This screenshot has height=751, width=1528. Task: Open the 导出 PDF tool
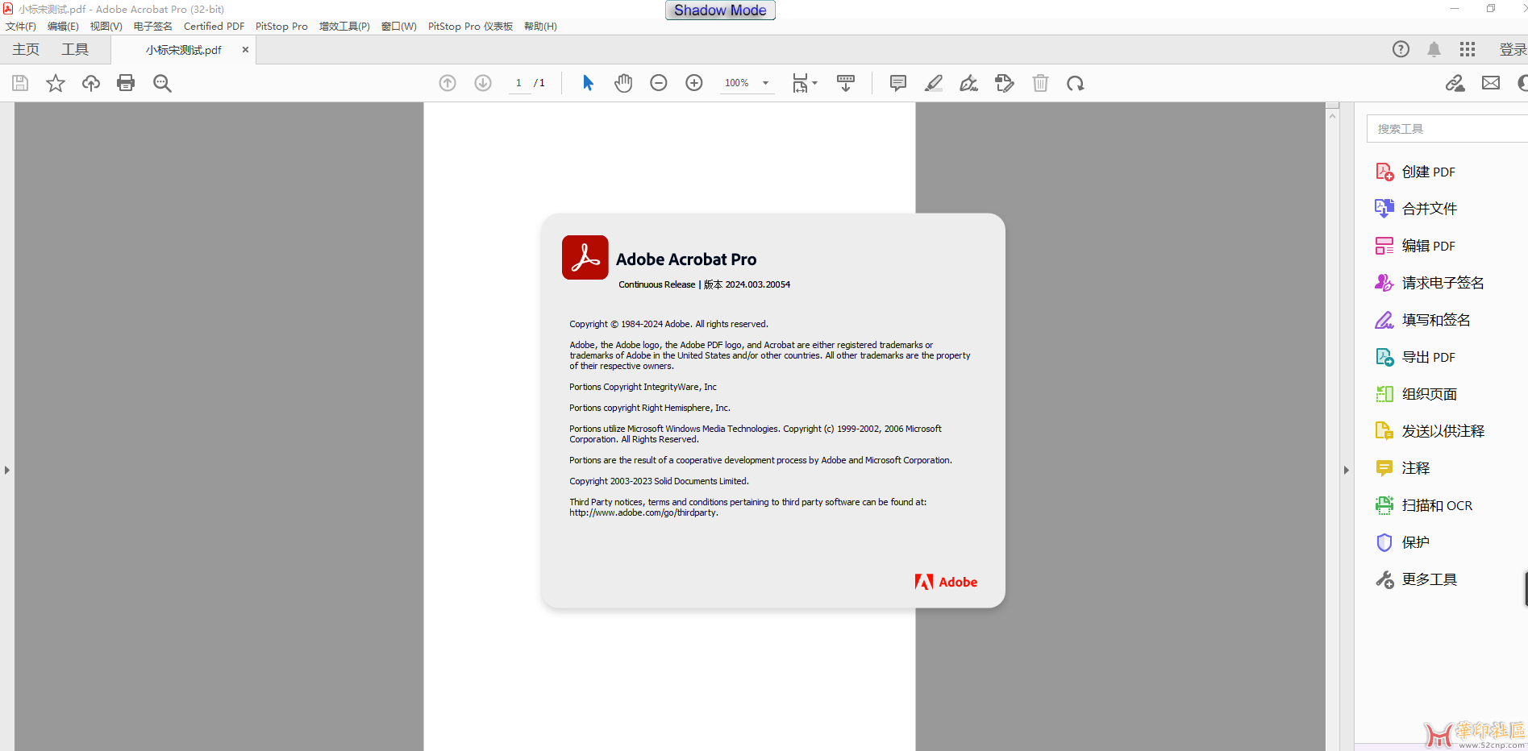(1415, 357)
